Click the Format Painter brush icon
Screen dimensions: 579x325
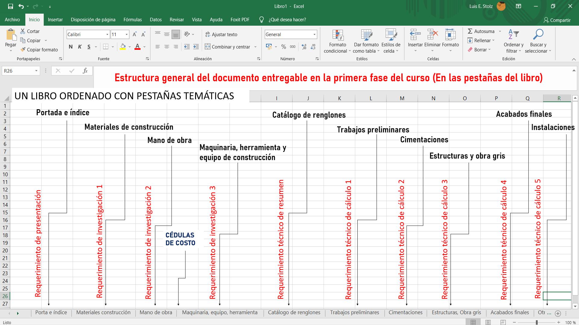coord(23,50)
